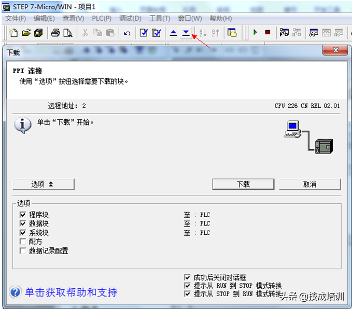The width and height of the screenshot is (352, 309).
Task: Uncheck the 数据块 checkbox
Action: pyautogui.click(x=23, y=223)
